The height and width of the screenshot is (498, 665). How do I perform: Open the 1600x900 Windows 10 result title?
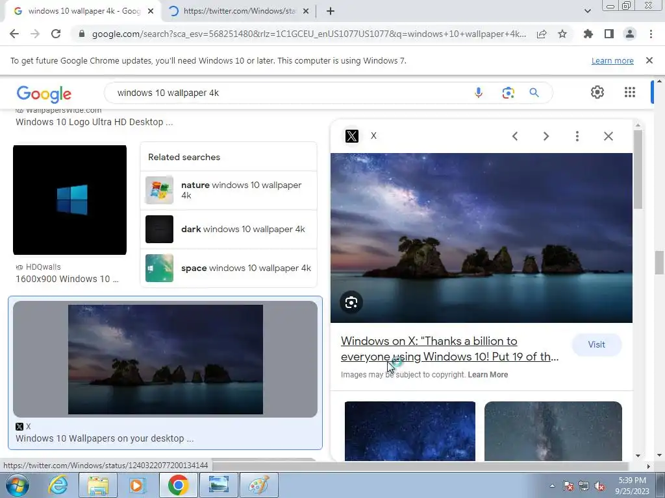pyautogui.click(x=67, y=279)
